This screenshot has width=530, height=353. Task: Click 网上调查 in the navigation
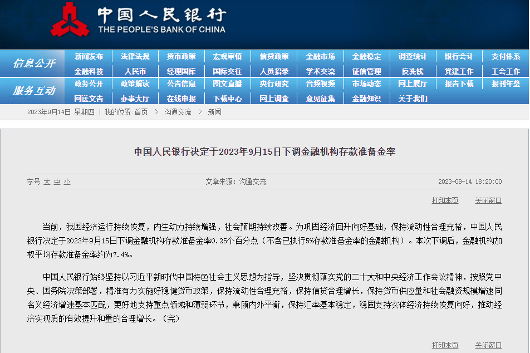[x=274, y=99]
